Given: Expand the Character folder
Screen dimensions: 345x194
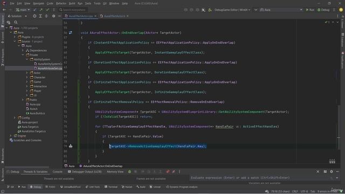Looking at the screenshot, I should [x=27, y=77].
